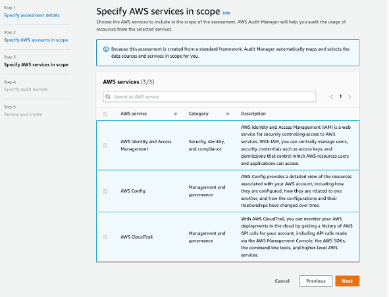389x297 pixels.
Task: Click the AWS Config service name
Action: click(133, 191)
